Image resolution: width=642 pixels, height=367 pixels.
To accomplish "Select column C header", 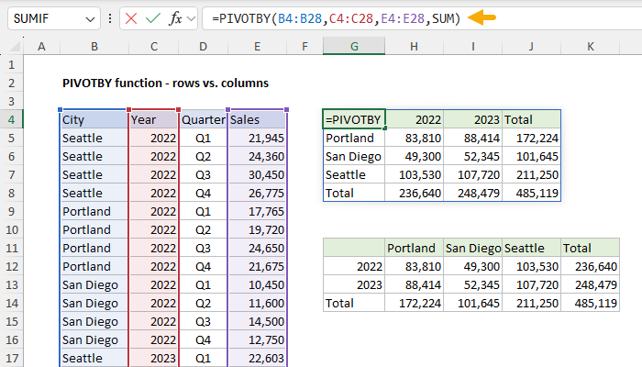I will pos(154,46).
